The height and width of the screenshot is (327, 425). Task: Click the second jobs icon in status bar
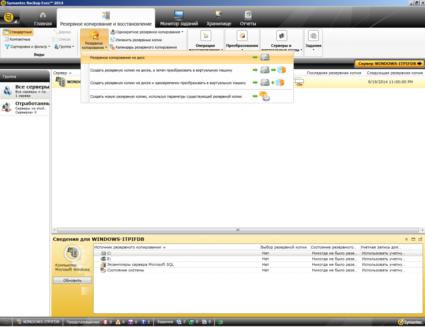tap(192, 322)
